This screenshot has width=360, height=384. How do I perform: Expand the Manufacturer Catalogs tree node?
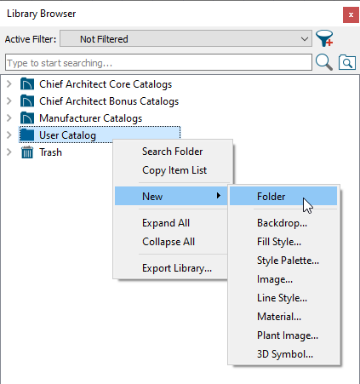(x=9, y=118)
